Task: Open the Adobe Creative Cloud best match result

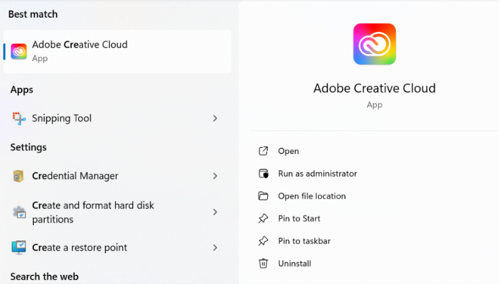Action: coord(117,52)
